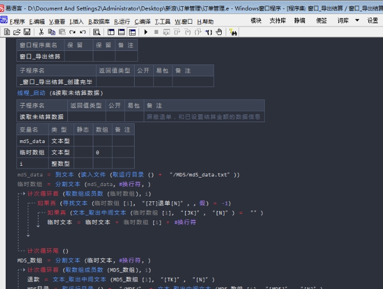Click the 易语言 app icon in the title bar
383x289 pixels.
click(2, 8)
